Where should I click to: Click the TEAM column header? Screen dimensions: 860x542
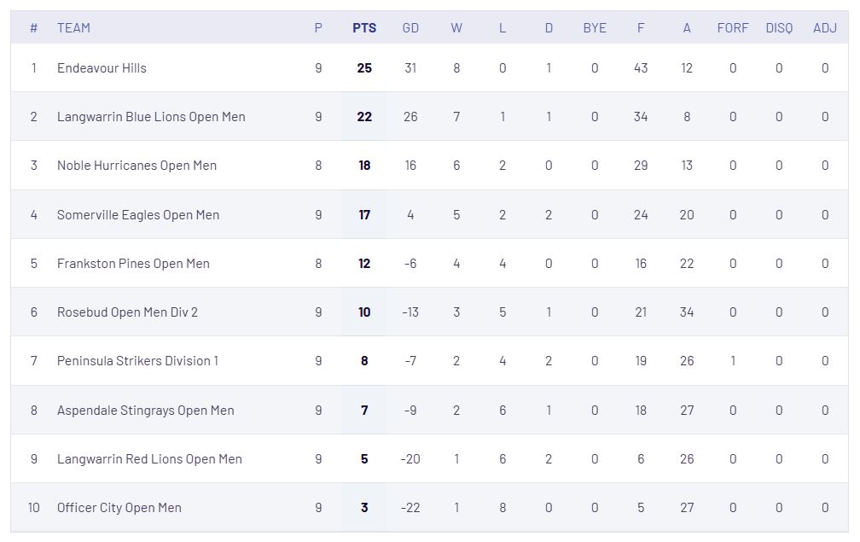73,28
